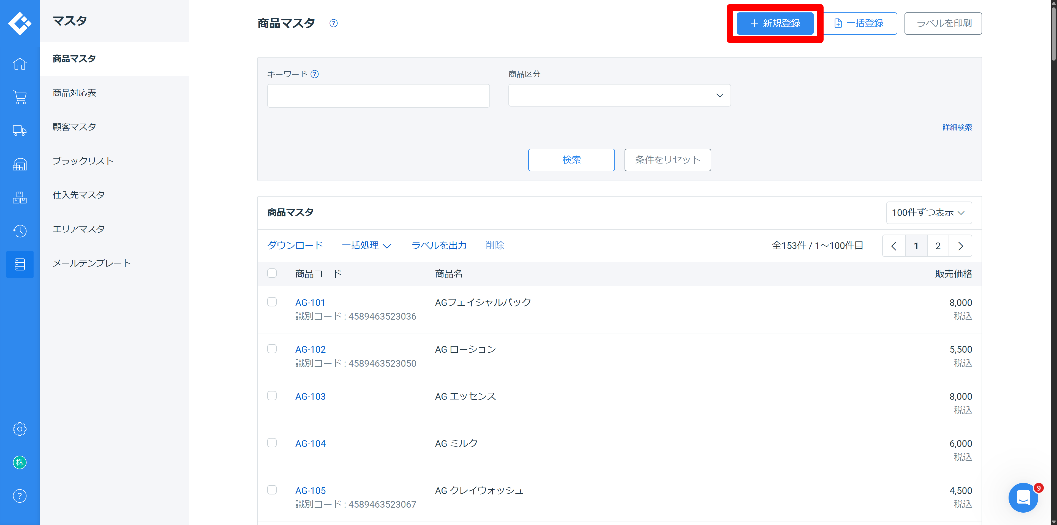Click the 一括登録 button
This screenshot has height=525, width=1057.
pyautogui.click(x=860, y=23)
